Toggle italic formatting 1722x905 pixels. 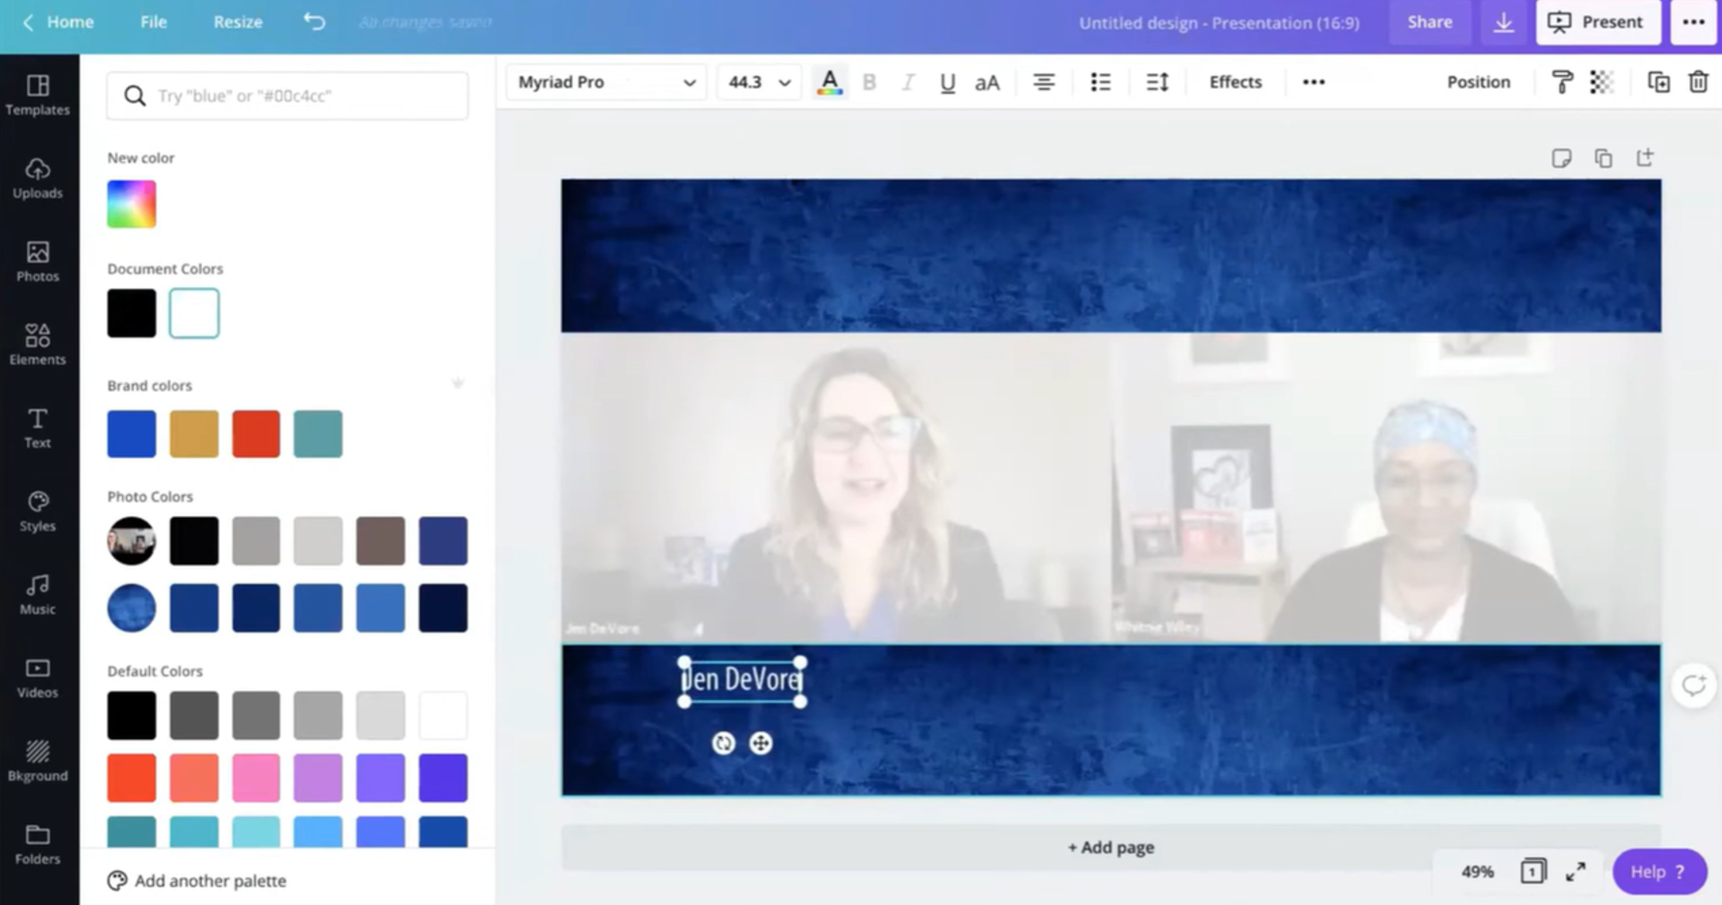(908, 82)
